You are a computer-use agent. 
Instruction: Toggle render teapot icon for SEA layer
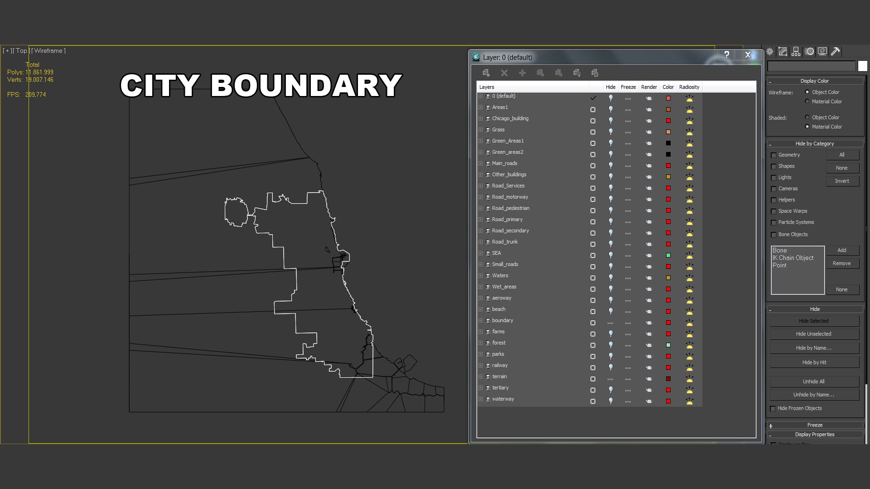(649, 255)
